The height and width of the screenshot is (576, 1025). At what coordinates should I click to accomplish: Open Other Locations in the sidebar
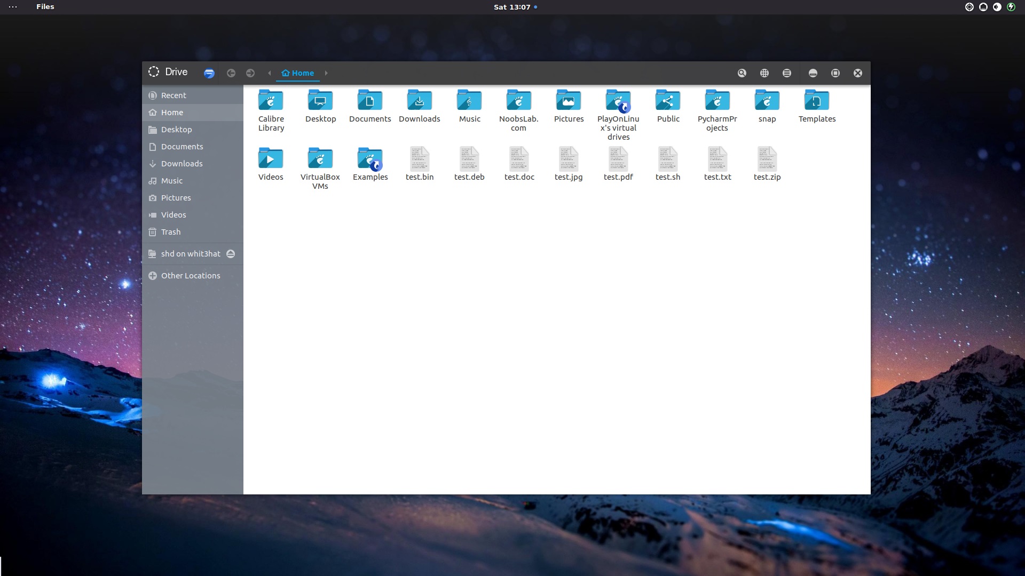pyautogui.click(x=191, y=276)
